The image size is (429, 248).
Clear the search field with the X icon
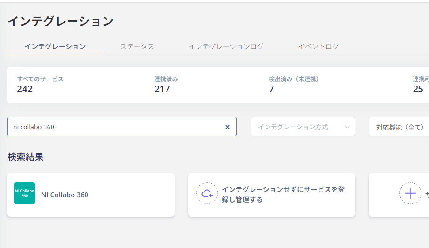pyautogui.click(x=228, y=127)
